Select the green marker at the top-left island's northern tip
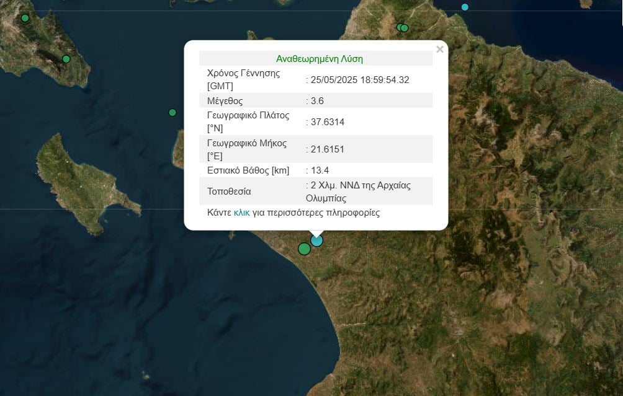The height and width of the screenshot is (396, 623). pyautogui.click(x=25, y=18)
